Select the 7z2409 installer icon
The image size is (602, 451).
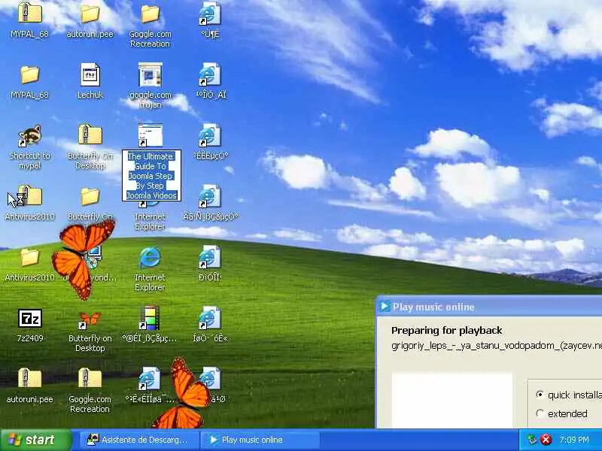click(30, 318)
